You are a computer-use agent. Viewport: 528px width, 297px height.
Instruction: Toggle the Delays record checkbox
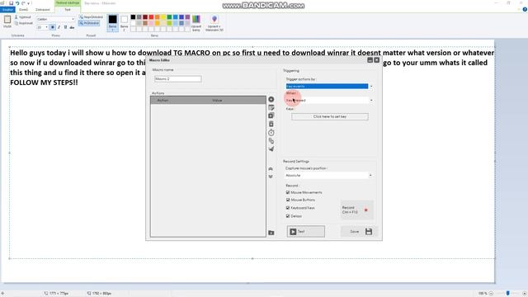[x=288, y=216]
